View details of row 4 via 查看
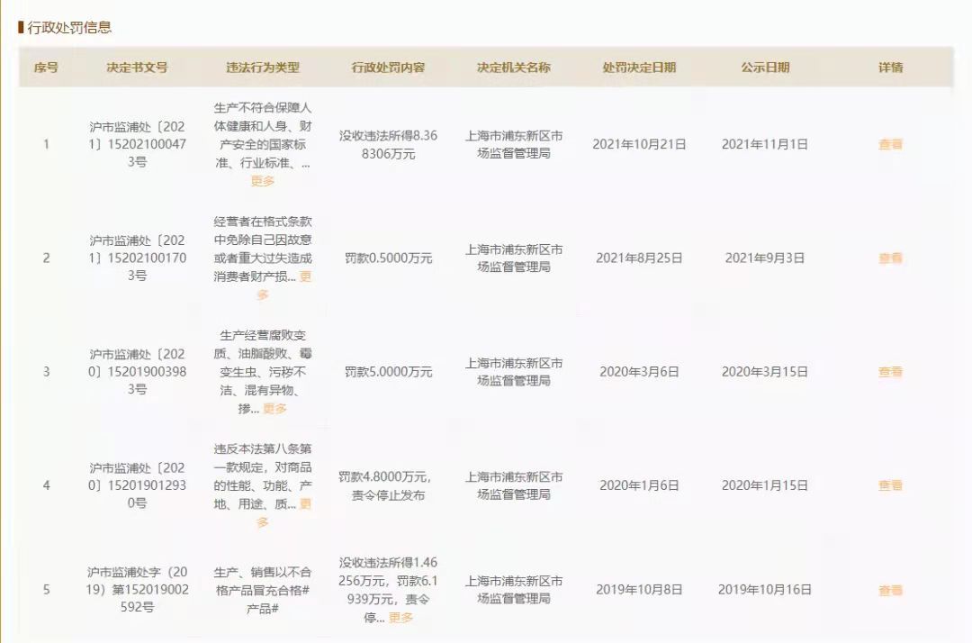 click(890, 485)
